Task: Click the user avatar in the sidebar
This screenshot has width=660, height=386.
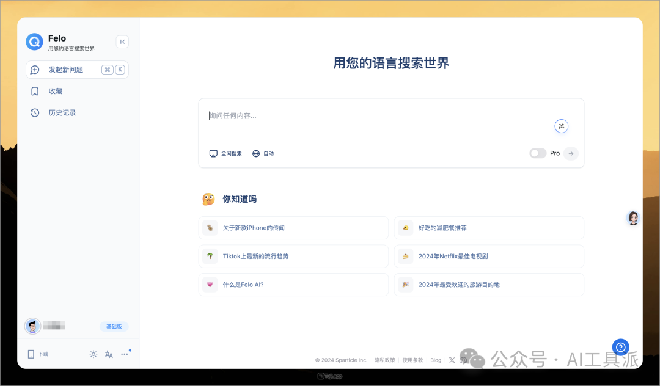Action: [32, 326]
